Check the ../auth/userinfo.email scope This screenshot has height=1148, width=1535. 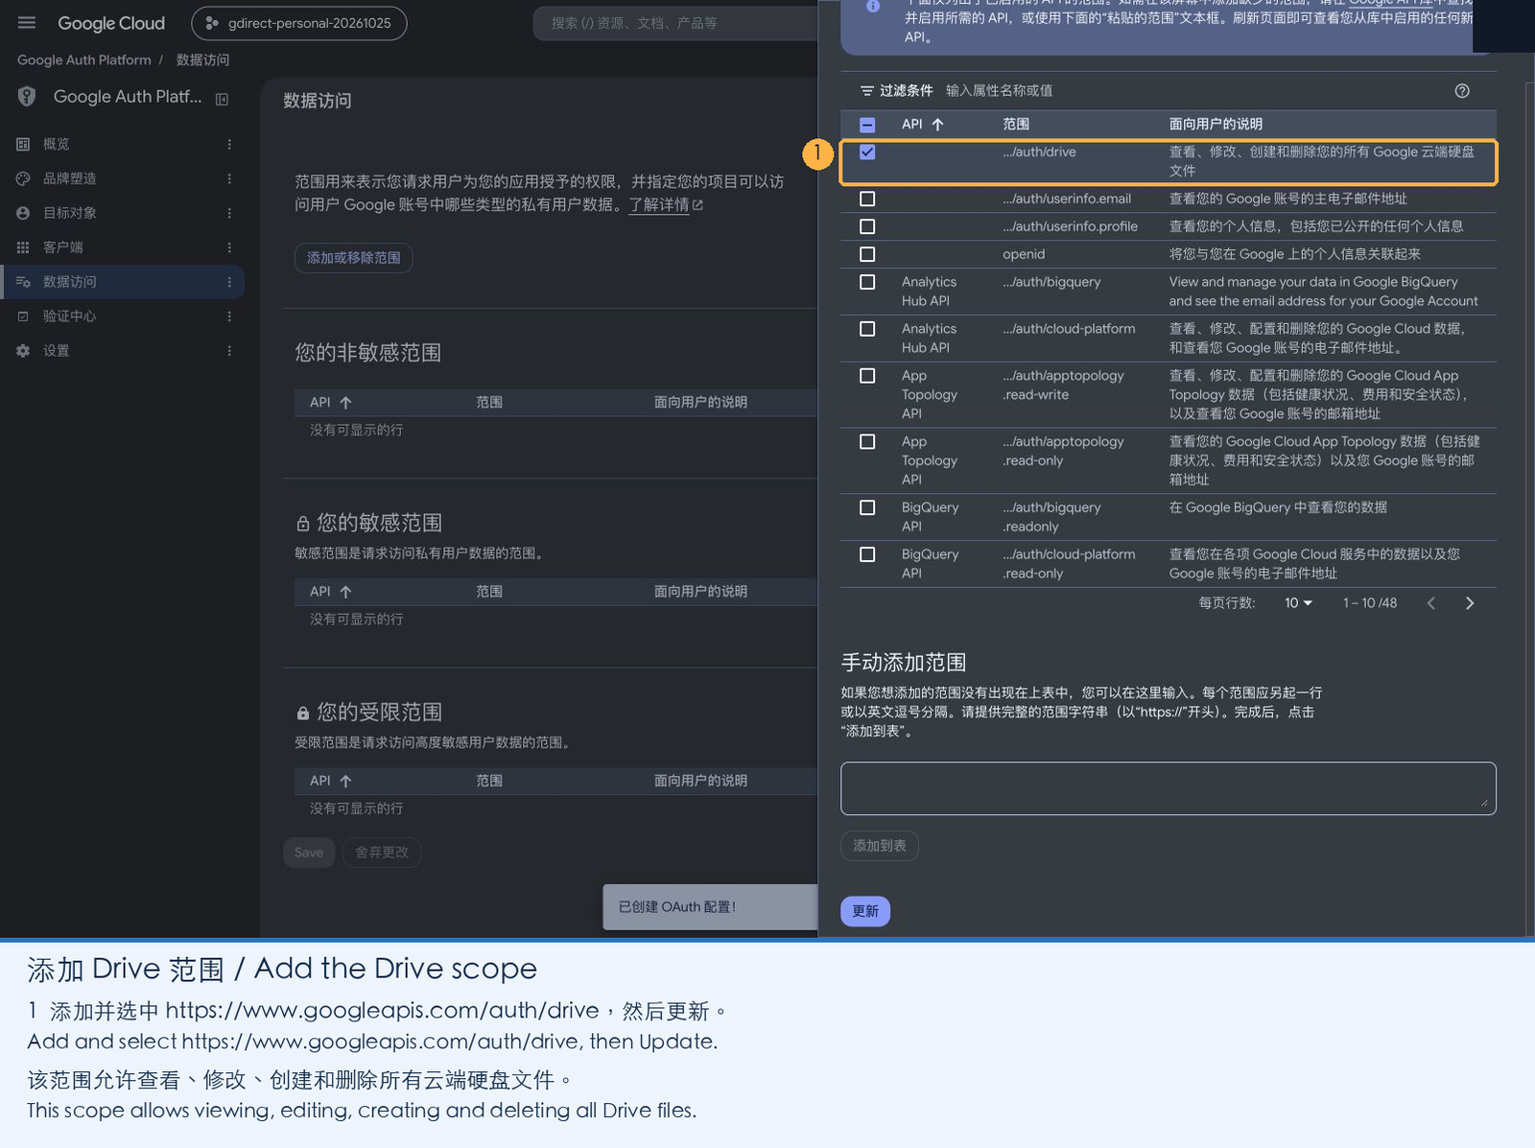pyautogui.click(x=867, y=199)
